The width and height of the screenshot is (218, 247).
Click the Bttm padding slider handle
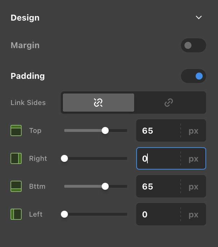click(105, 186)
